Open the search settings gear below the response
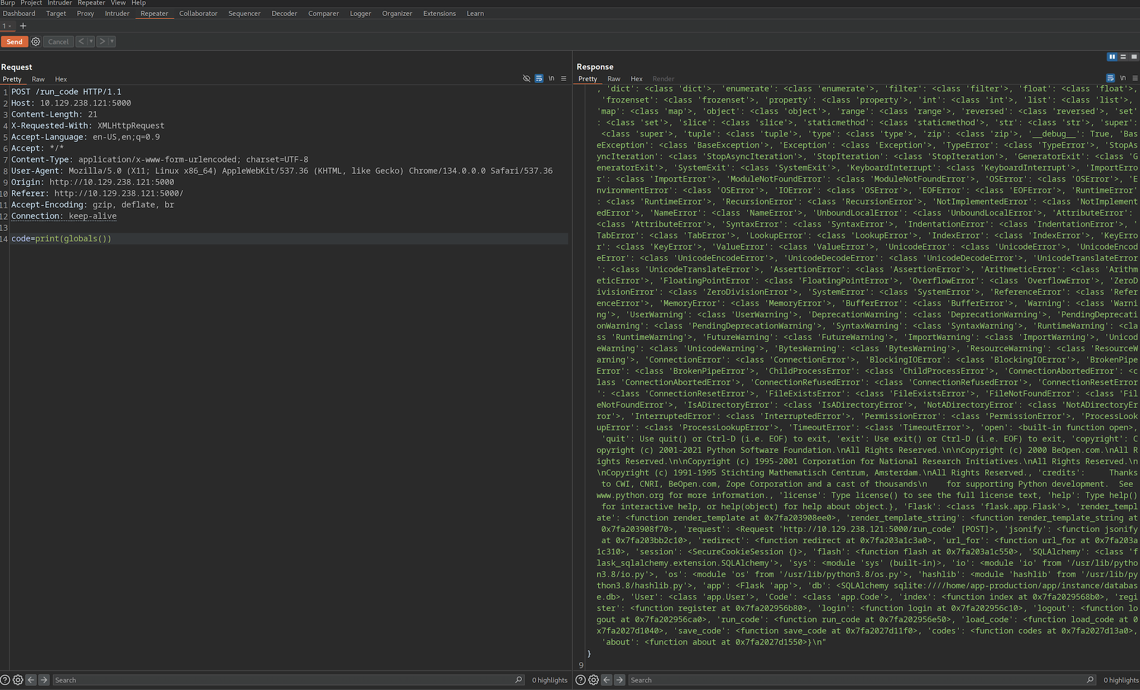1140x690 pixels. (x=593, y=680)
